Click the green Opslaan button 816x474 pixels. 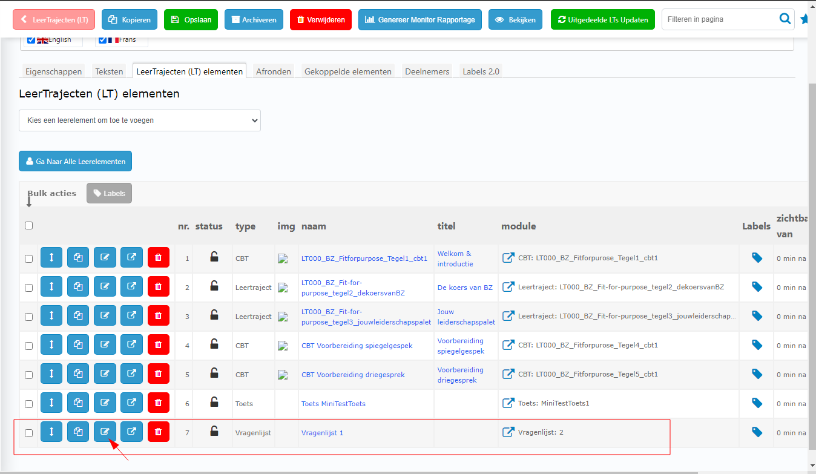[191, 19]
